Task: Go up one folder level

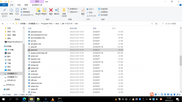Action: [x=13, y=23]
